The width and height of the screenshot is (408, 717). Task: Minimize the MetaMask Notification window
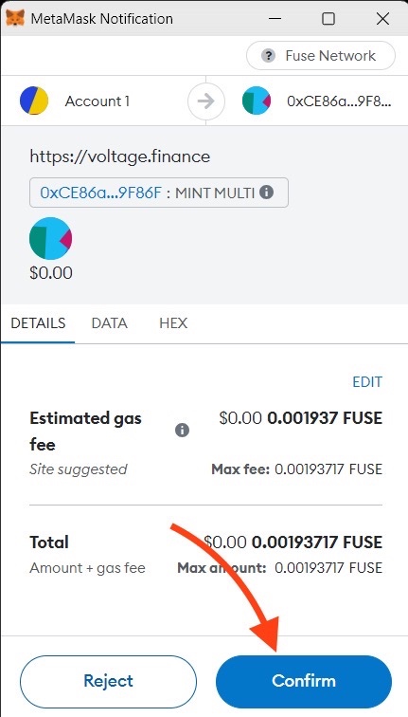point(275,19)
